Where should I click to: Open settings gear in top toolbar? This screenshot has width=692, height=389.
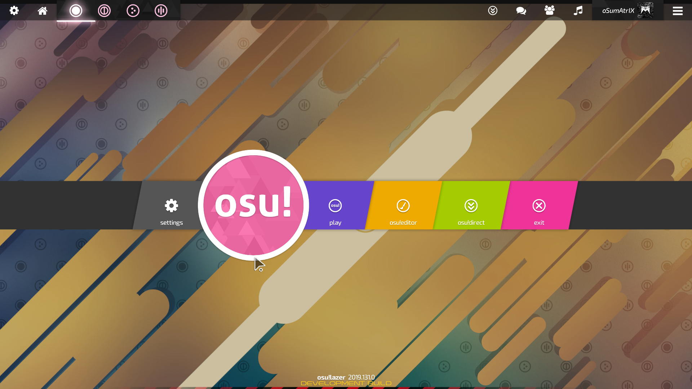pyautogui.click(x=14, y=10)
